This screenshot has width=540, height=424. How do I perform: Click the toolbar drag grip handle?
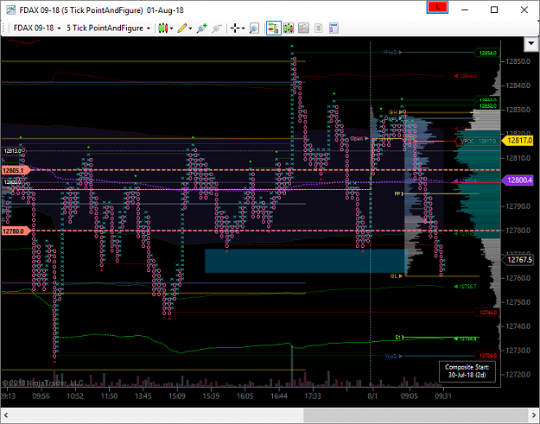[x=4, y=28]
